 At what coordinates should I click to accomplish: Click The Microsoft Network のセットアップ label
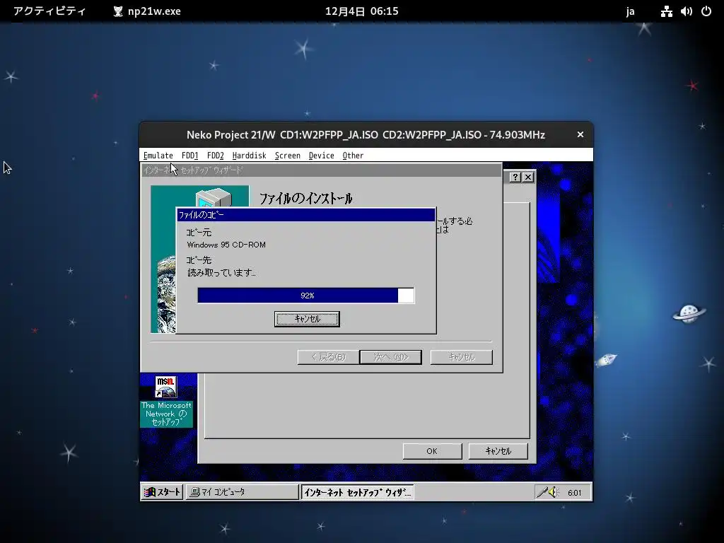[x=166, y=414]
